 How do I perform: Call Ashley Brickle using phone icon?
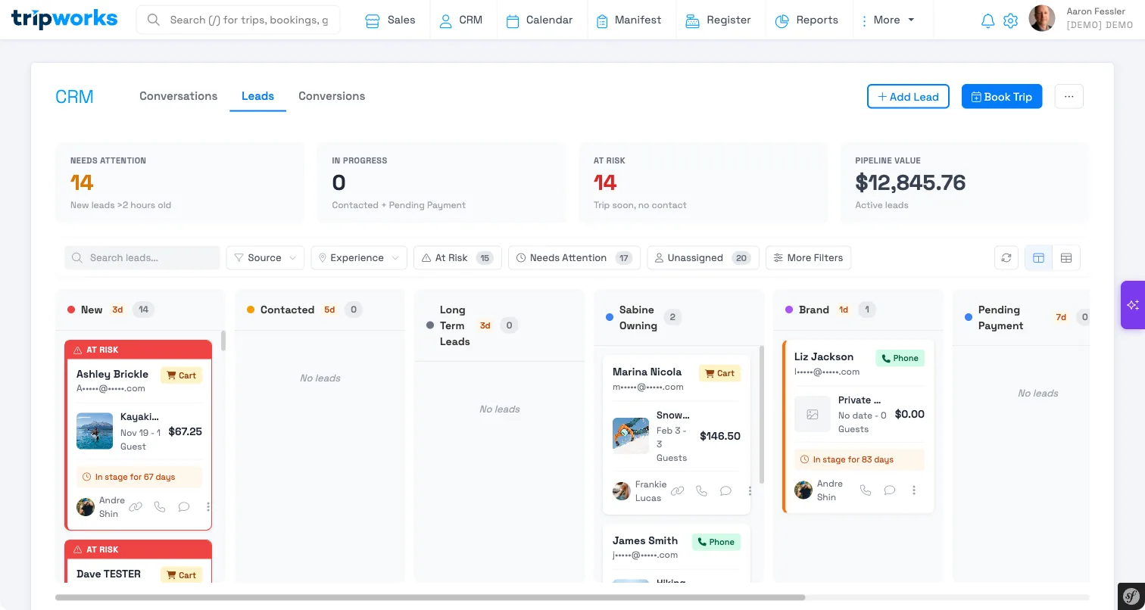(x=160, y=507)
